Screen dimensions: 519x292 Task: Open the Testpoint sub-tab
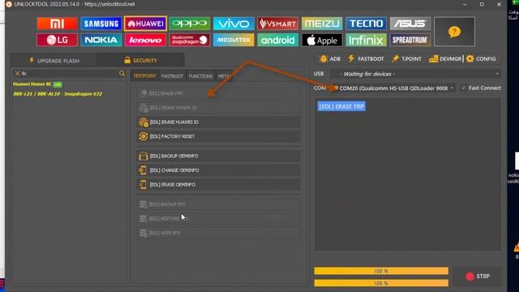pos(144,76)
